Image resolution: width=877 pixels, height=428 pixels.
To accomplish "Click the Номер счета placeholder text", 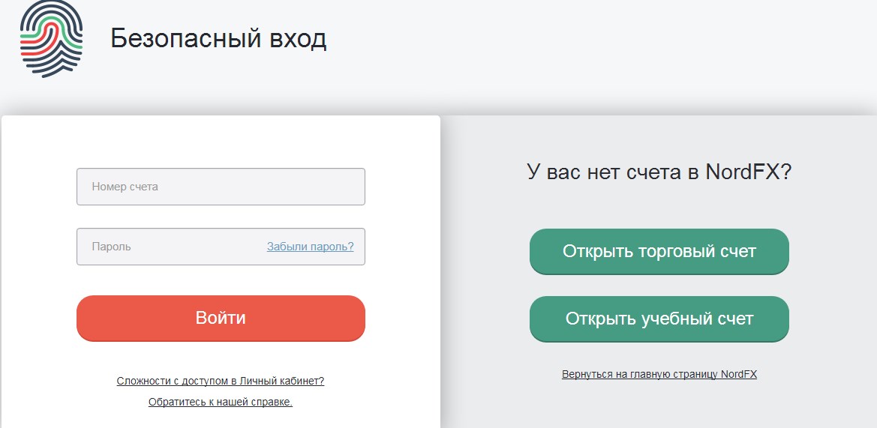I will click(125, 187).
